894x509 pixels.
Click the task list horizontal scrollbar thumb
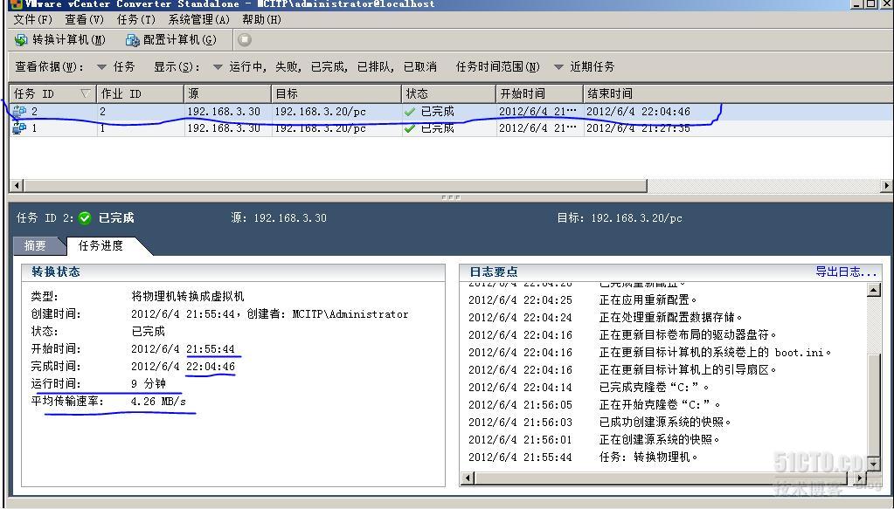[x=336, y=186]
